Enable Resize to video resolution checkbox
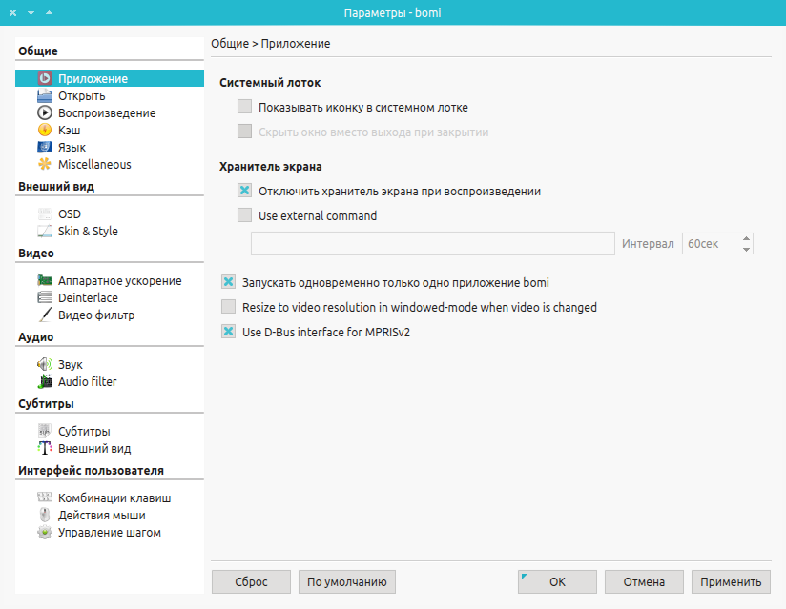The width and height of the screenshot is (786, 609). (x=229, y=306)
